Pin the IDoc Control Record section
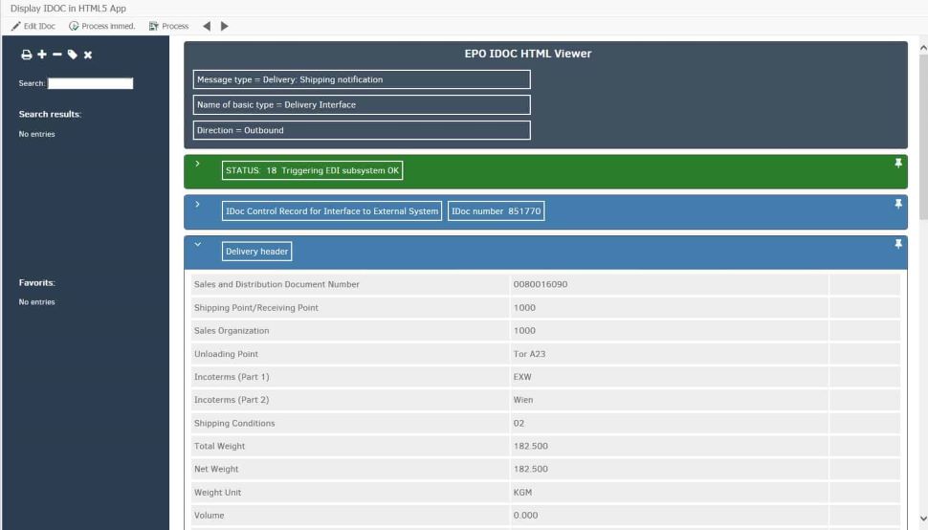Screen dimensions: 928x530 [897, 204]
